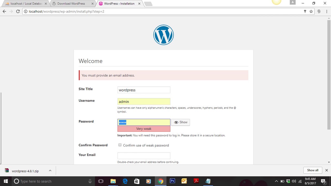
Task: Show the password with the eye button
Action: click(x=180, y=122)
